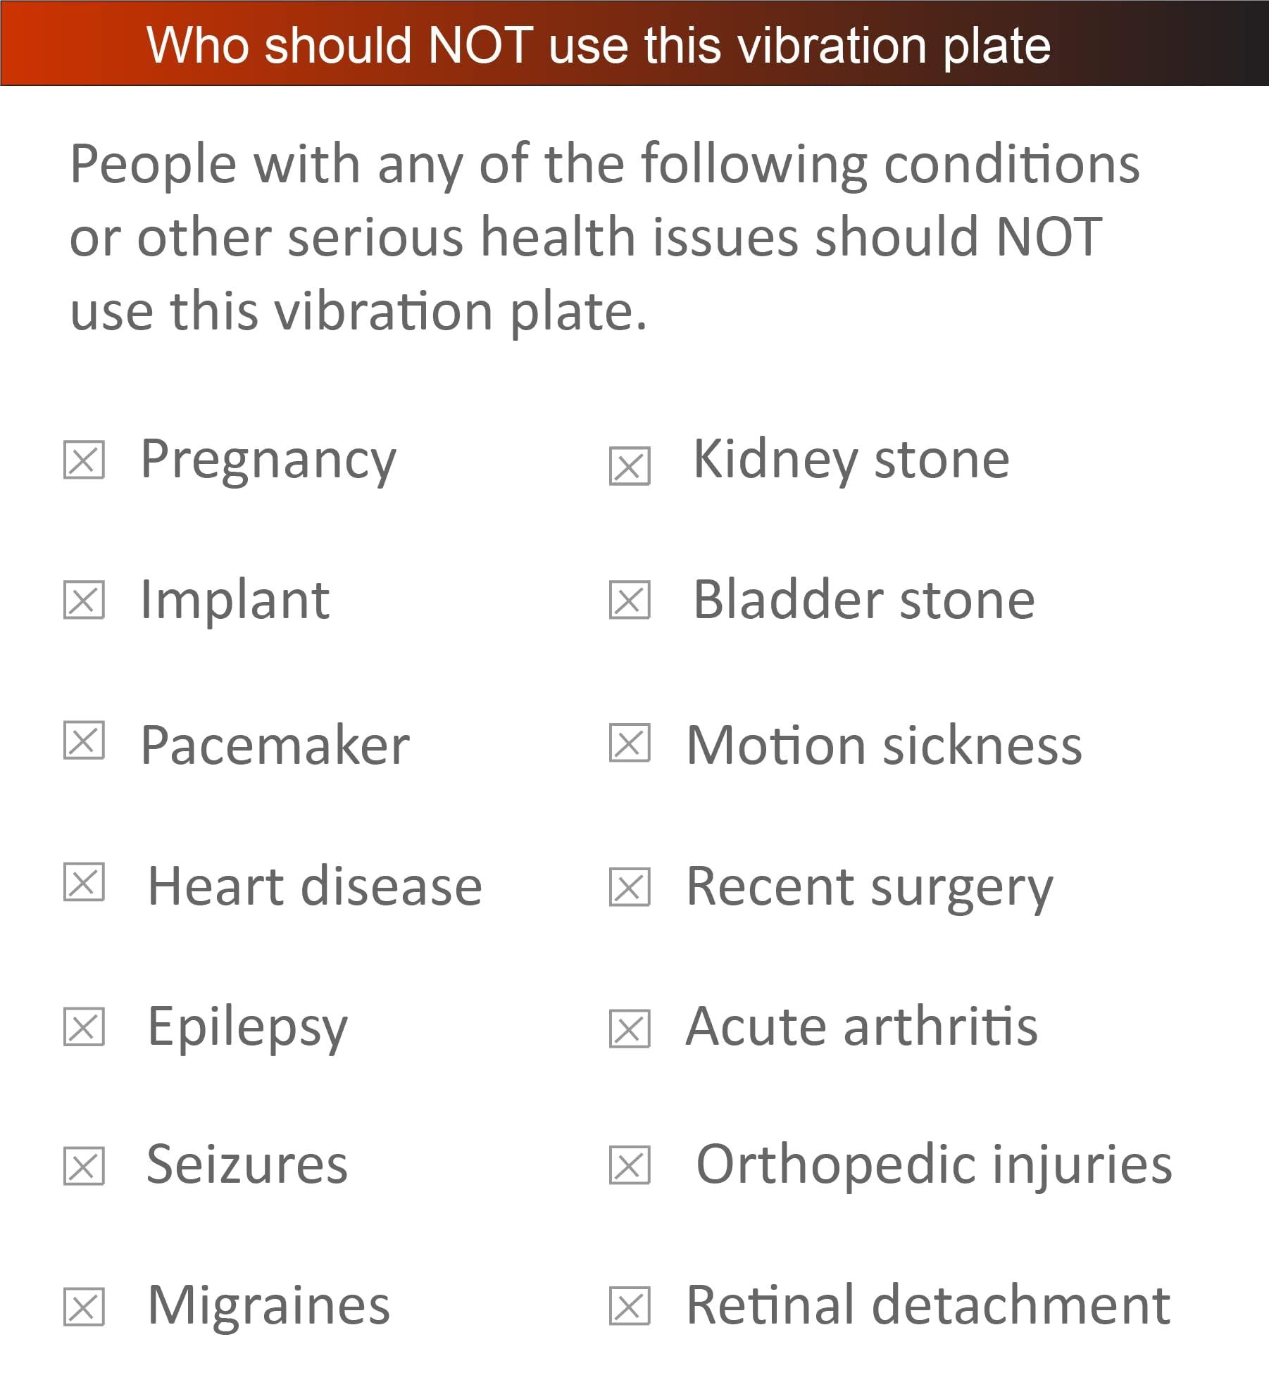
Task: Toggle the Motion sickness checkbox
Action: click(x=630, y=743)
